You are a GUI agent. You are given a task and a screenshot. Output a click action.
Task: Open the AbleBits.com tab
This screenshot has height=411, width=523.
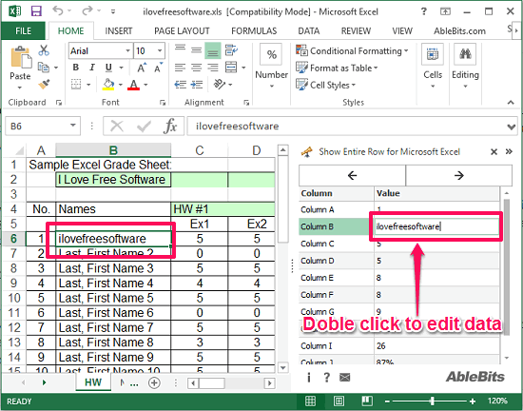coord(459,31)
